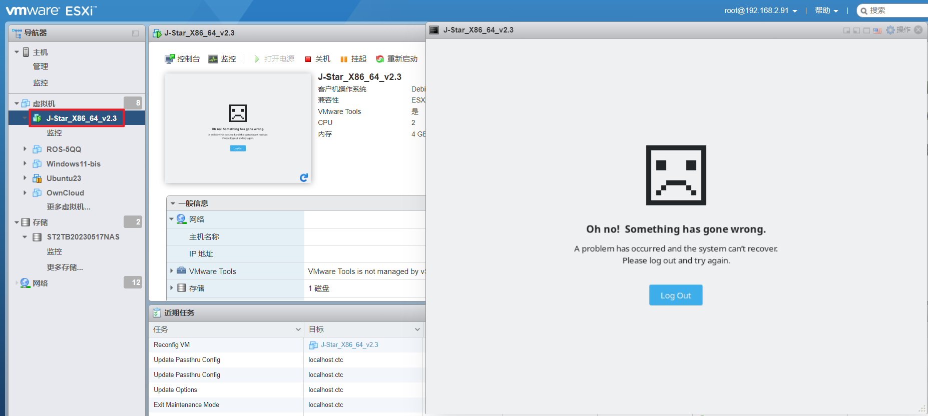Expand the VMware Tools row
Viewport: 928px width, 416px height.
pyautogui.click(x=172, y=271)
